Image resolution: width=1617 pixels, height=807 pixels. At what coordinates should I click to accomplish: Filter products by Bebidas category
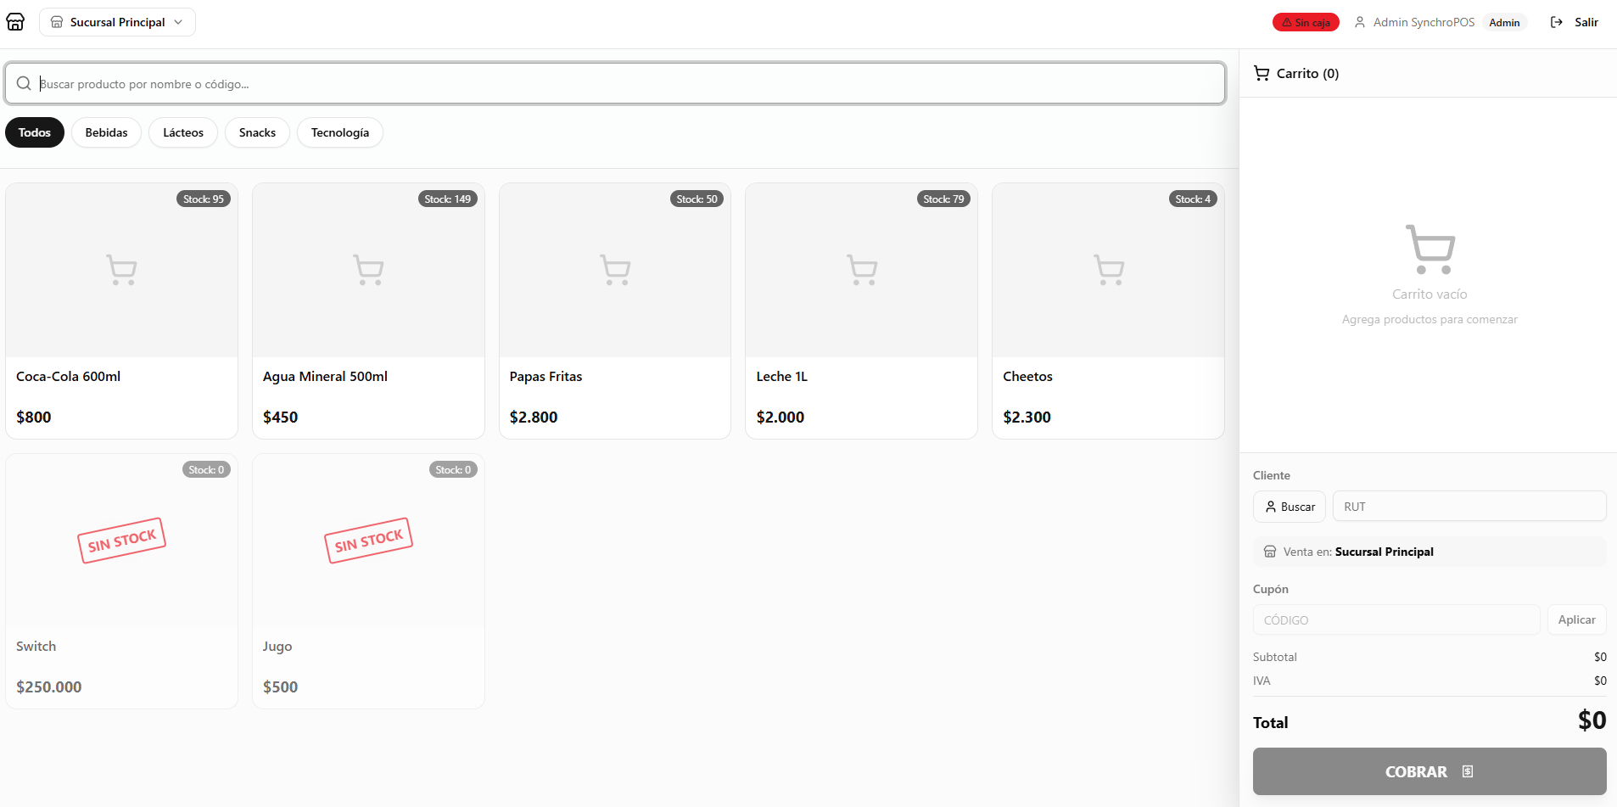point(106,132)
